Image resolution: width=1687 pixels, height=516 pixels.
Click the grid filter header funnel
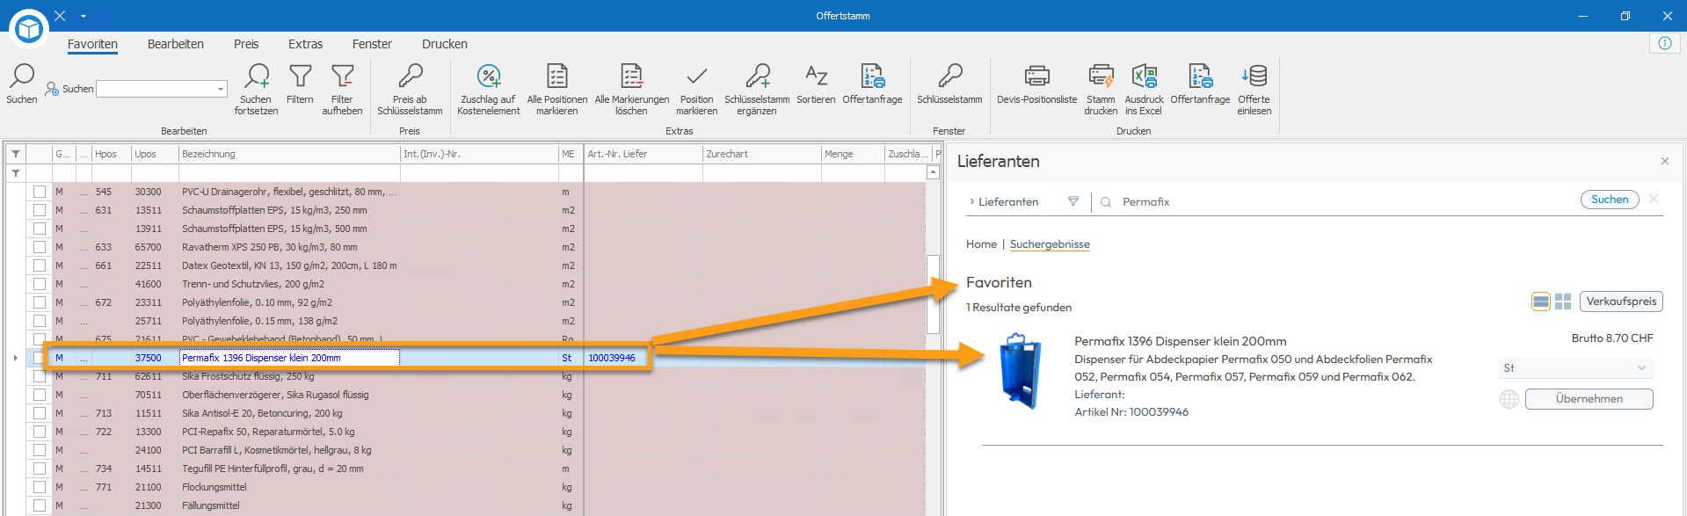click(16, 154)
